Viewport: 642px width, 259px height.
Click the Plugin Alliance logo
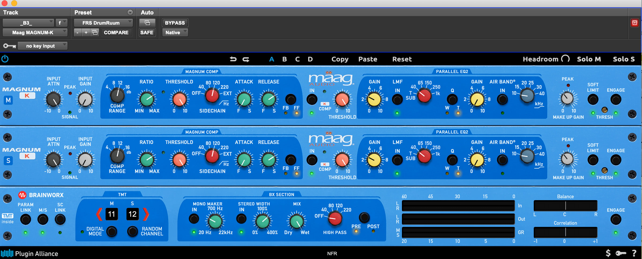click(x=29, y=253)
